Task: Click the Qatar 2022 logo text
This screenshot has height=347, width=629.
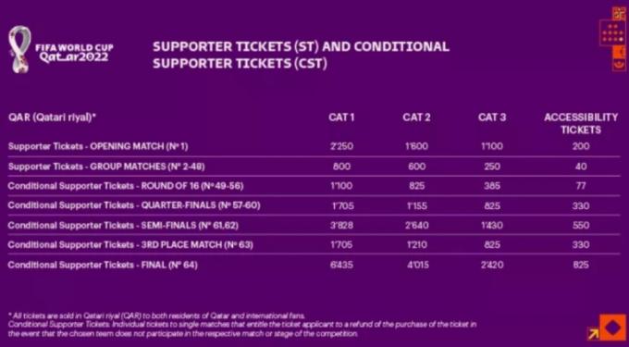Action: tap(74, 53)
